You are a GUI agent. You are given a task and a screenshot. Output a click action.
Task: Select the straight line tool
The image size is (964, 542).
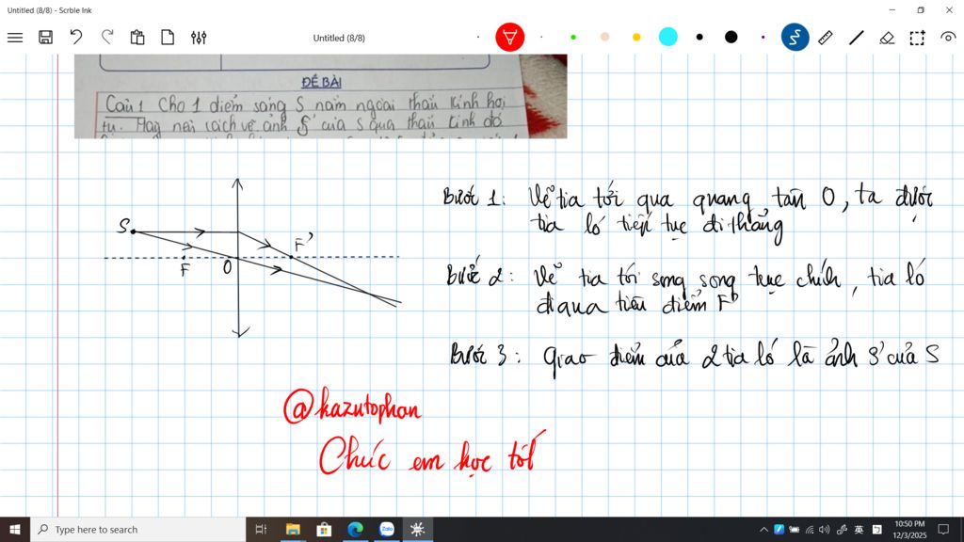tap(857, 38)
